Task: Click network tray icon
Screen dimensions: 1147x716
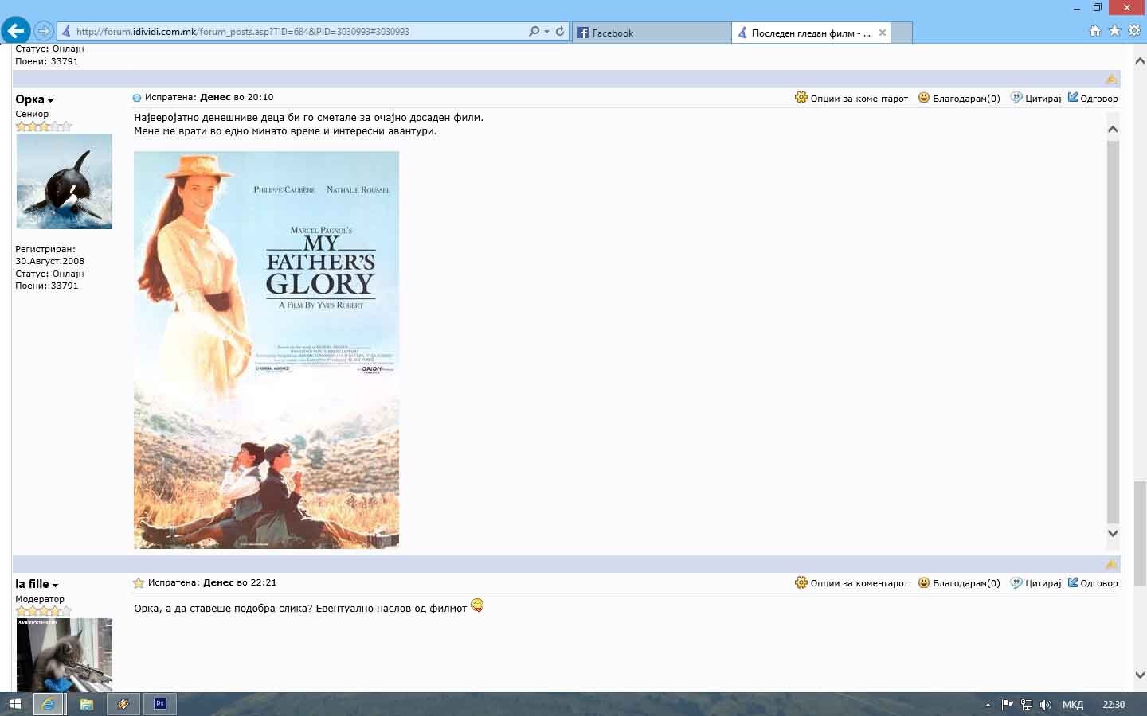Action: point(1027,705)
